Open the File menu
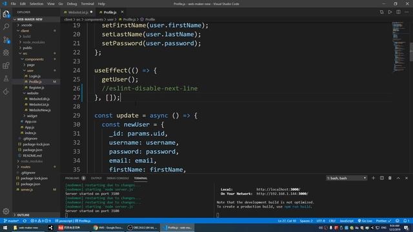Viewport: 413px width, 232px height. pyautogui.click(x=13, y=4)
